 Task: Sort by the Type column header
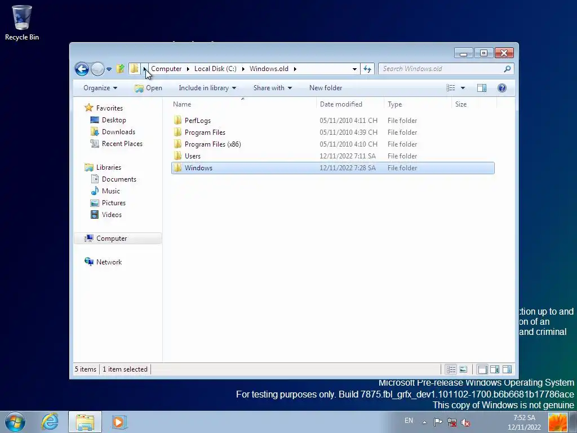point(418,104)
